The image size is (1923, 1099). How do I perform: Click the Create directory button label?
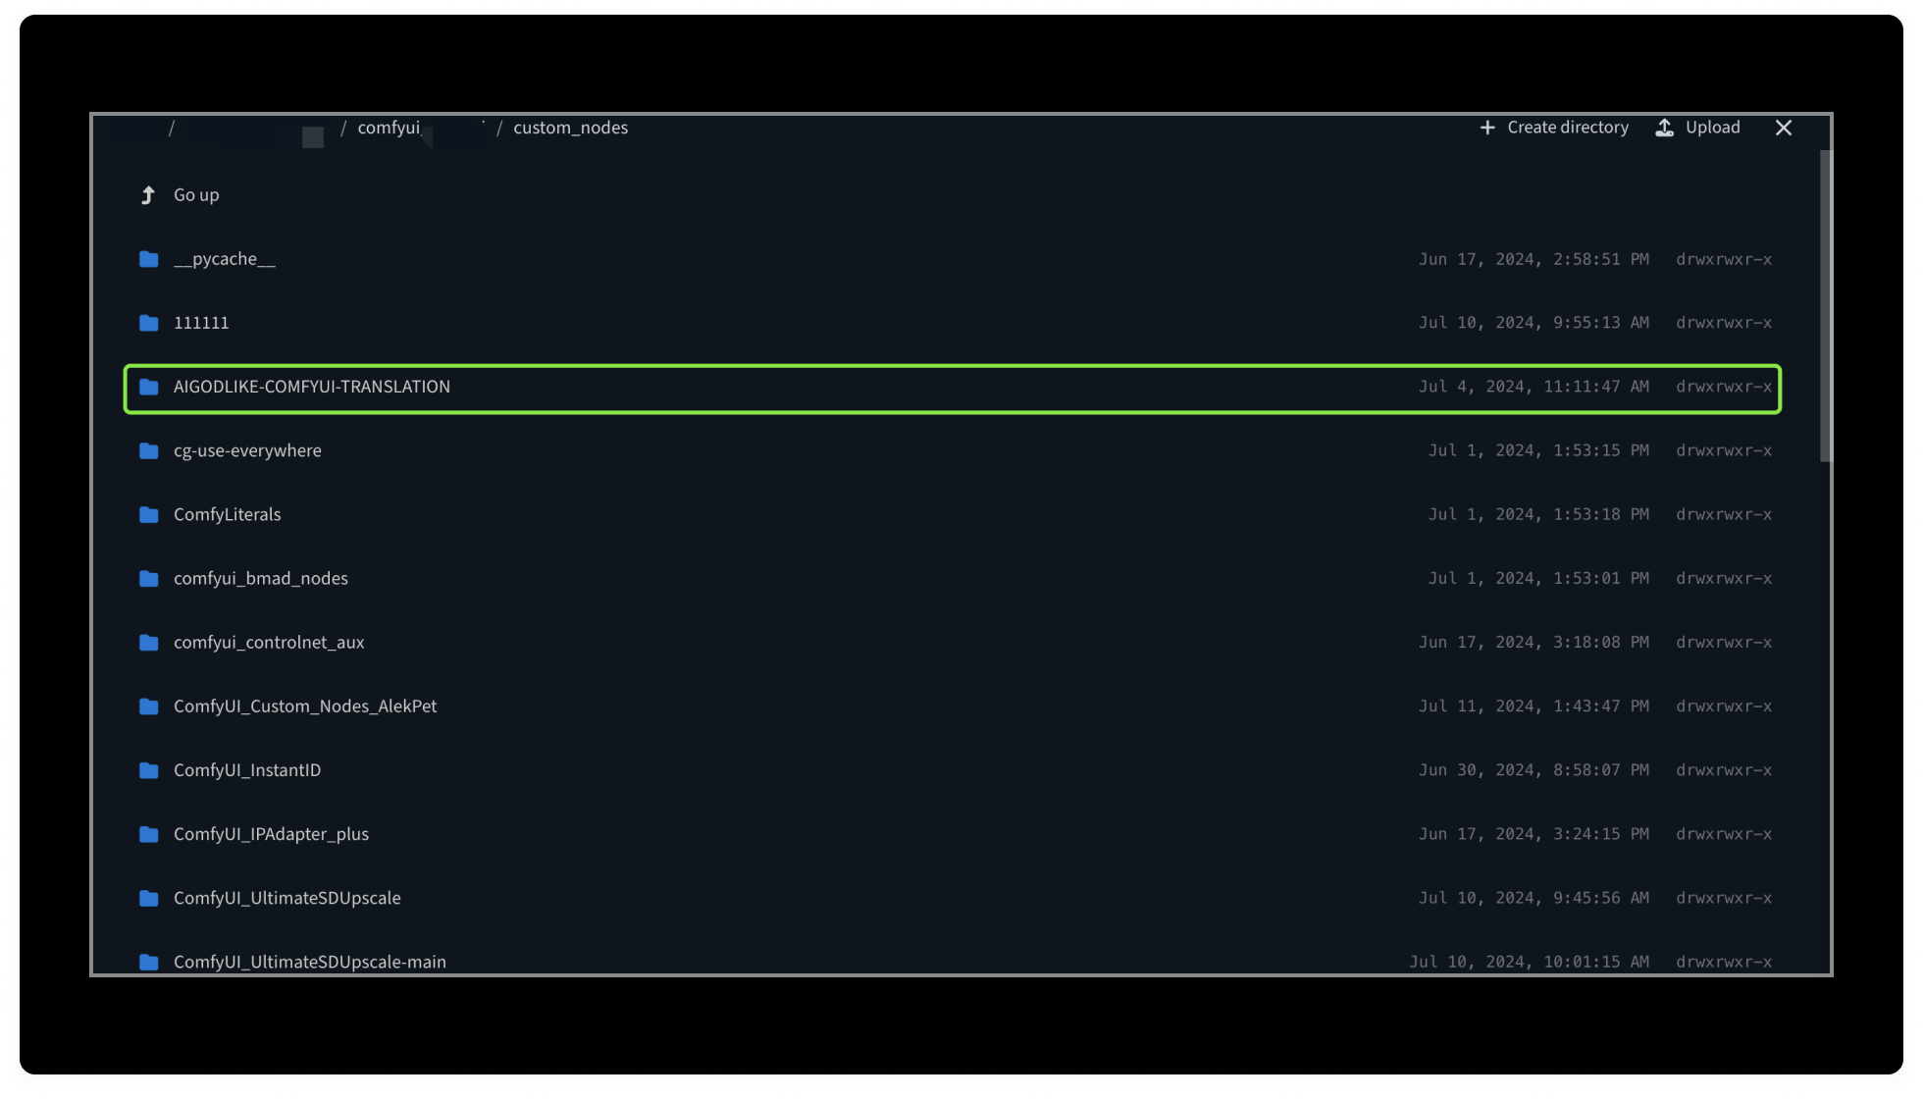point(1567,128)
